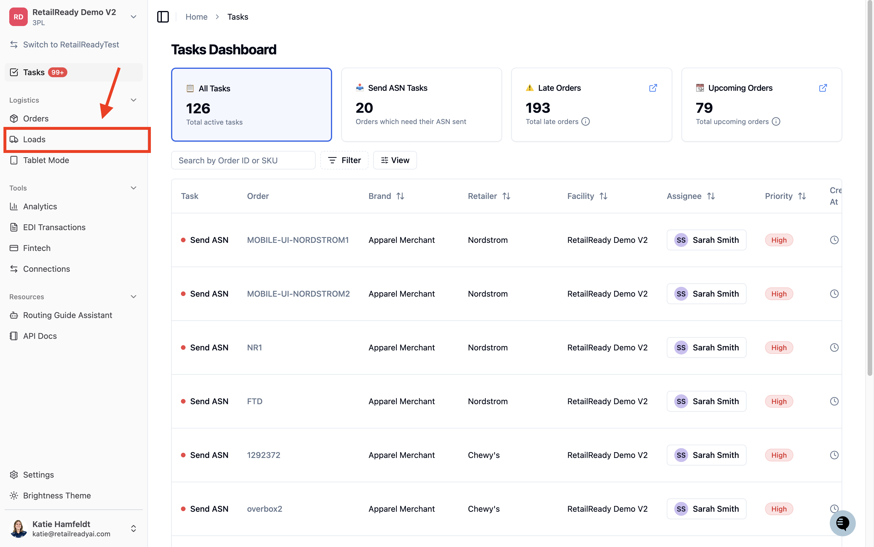Open EDI Transactions page
Screen dimensions: 874x547
tap(74, 227)
